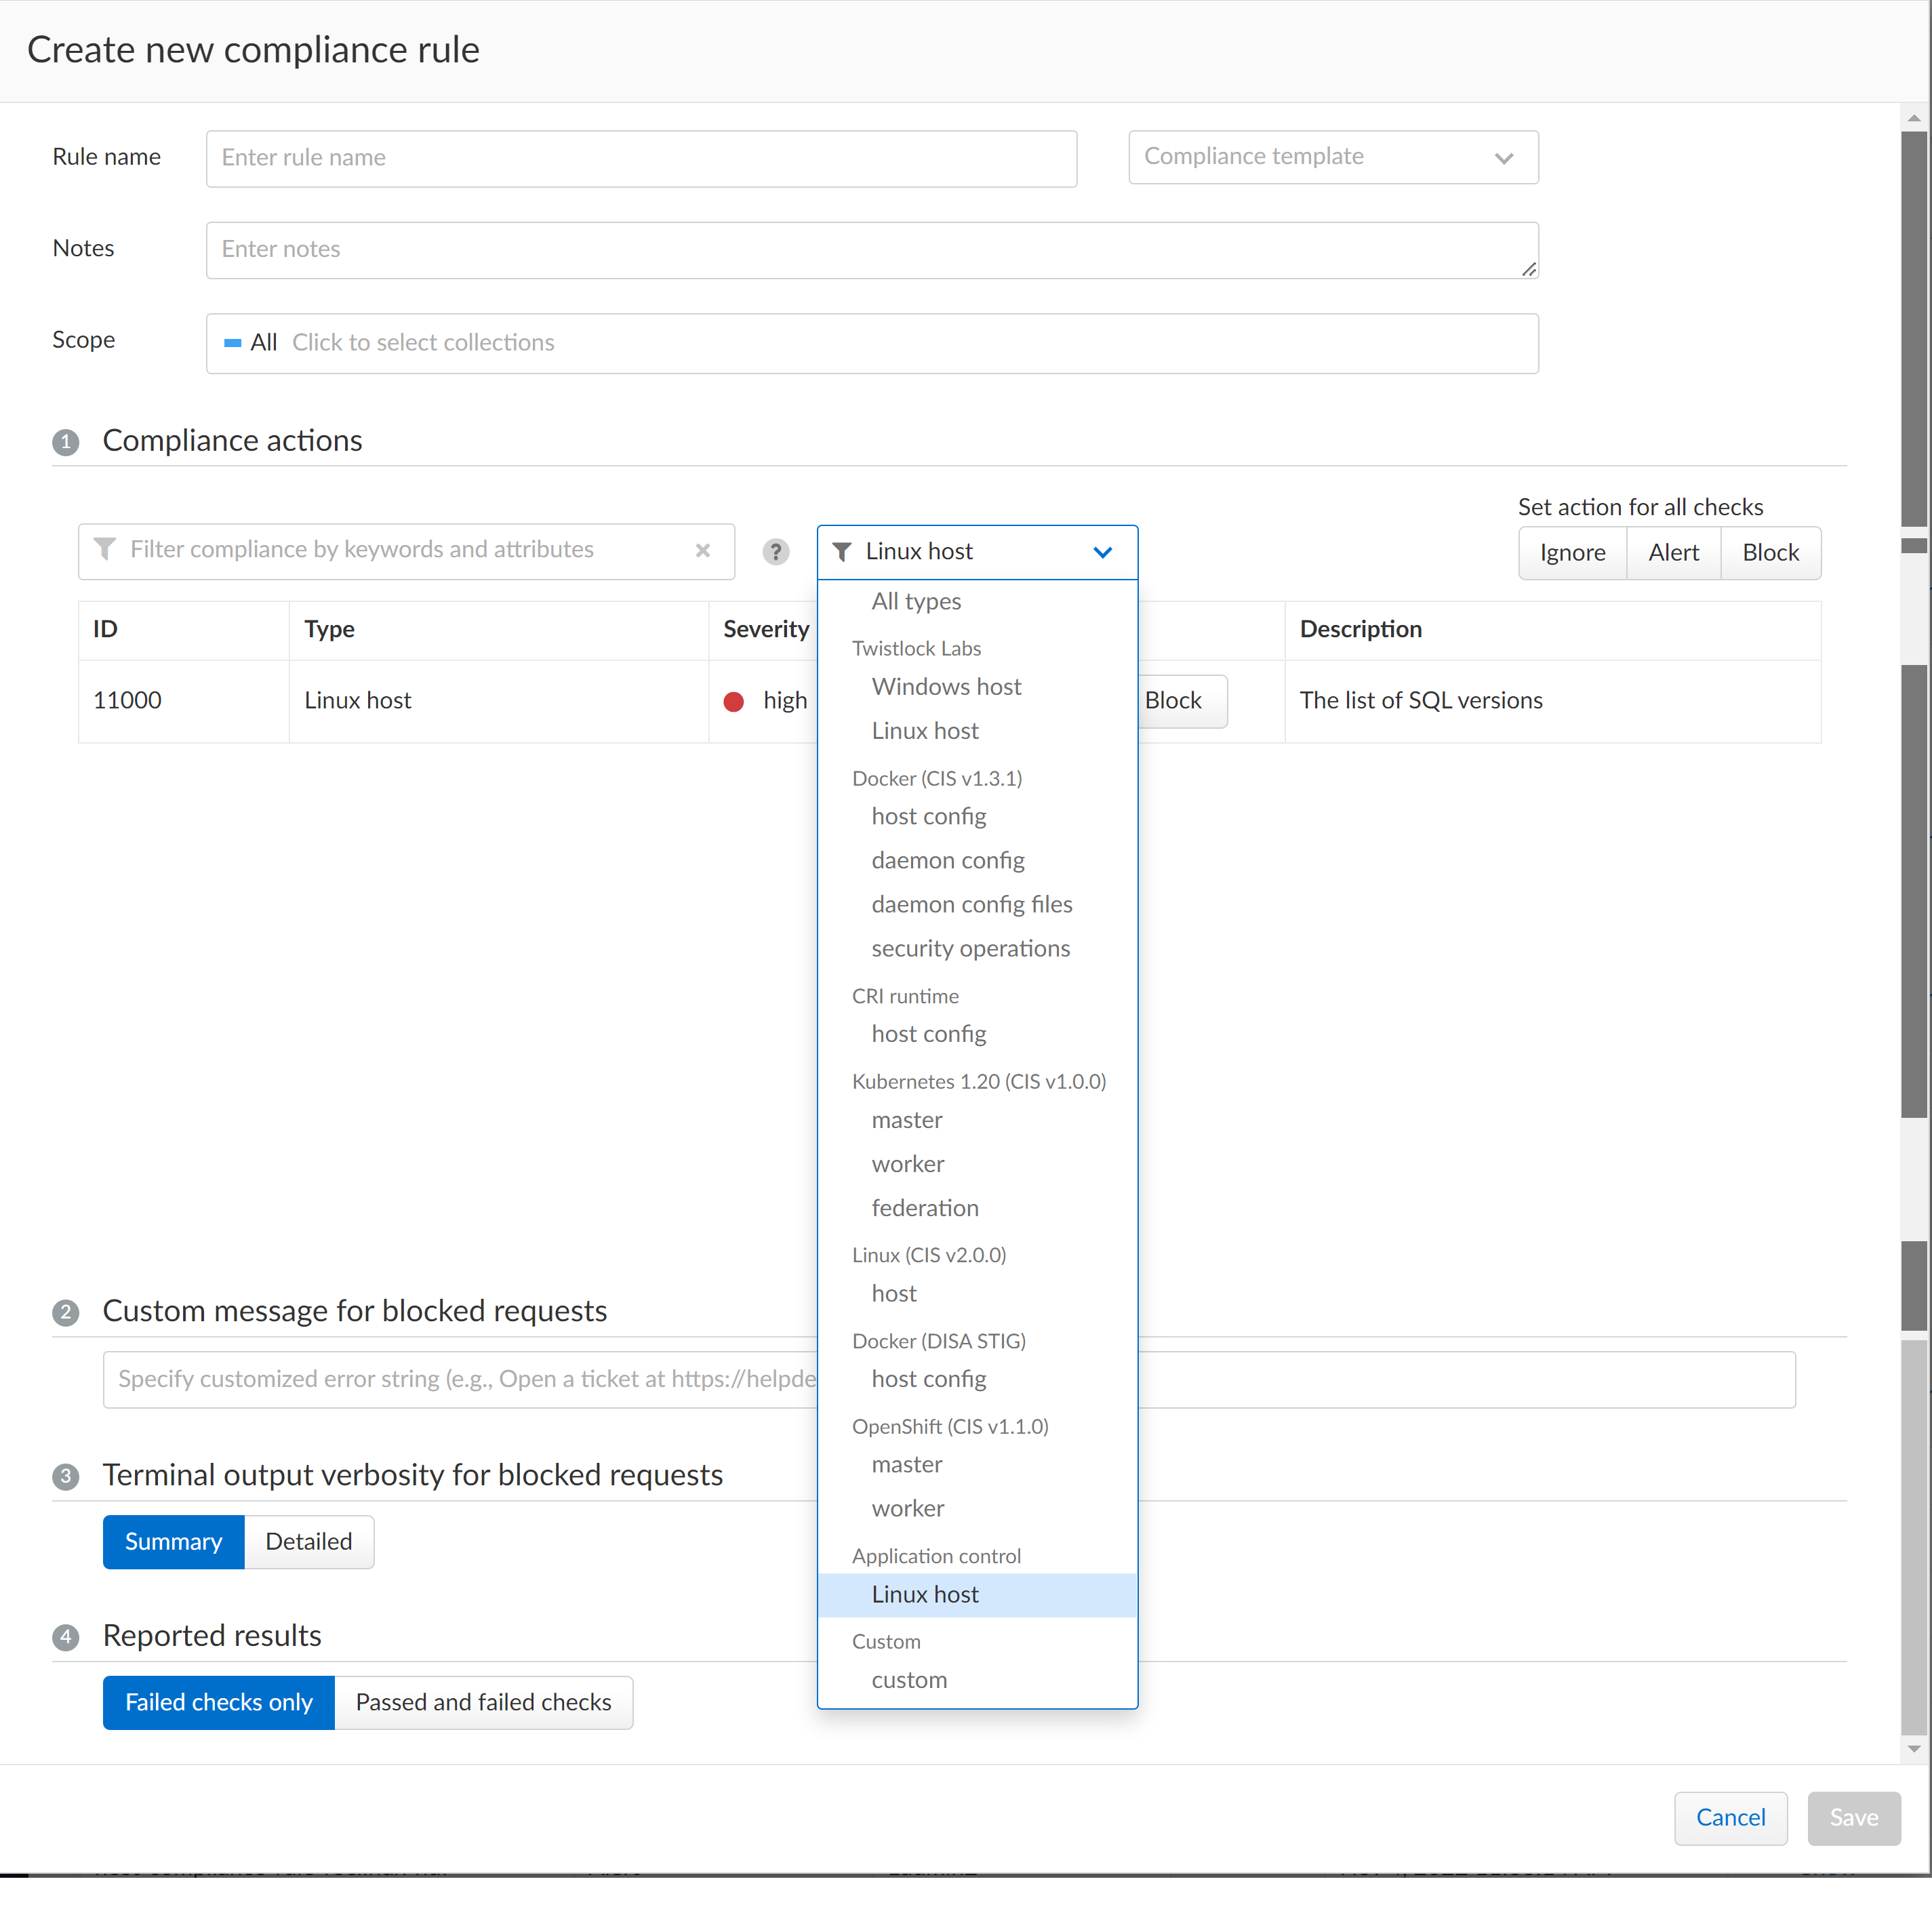Select Windows host under Twistlock Labs

pyautogui.click(x=977, y=687)
